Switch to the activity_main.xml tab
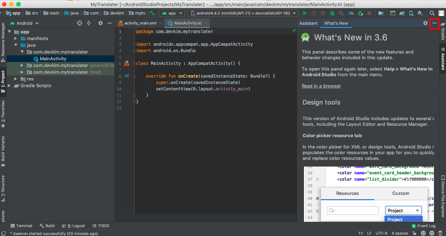446x236 pixels. pos(140,23)
